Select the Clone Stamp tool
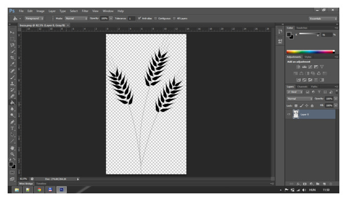347x201 pixels. (x=12, y=83)
